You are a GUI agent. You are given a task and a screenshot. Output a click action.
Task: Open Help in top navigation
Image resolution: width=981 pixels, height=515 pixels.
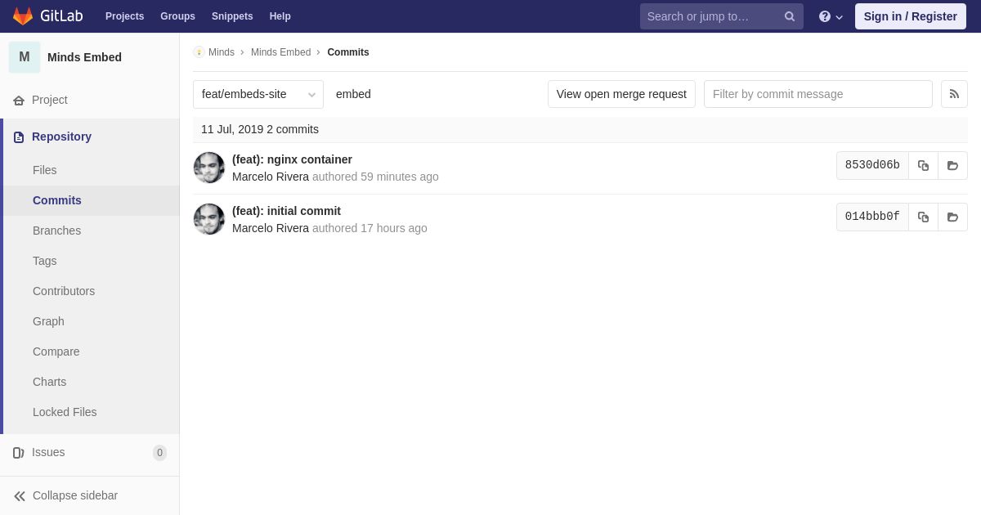click(280, 16)
